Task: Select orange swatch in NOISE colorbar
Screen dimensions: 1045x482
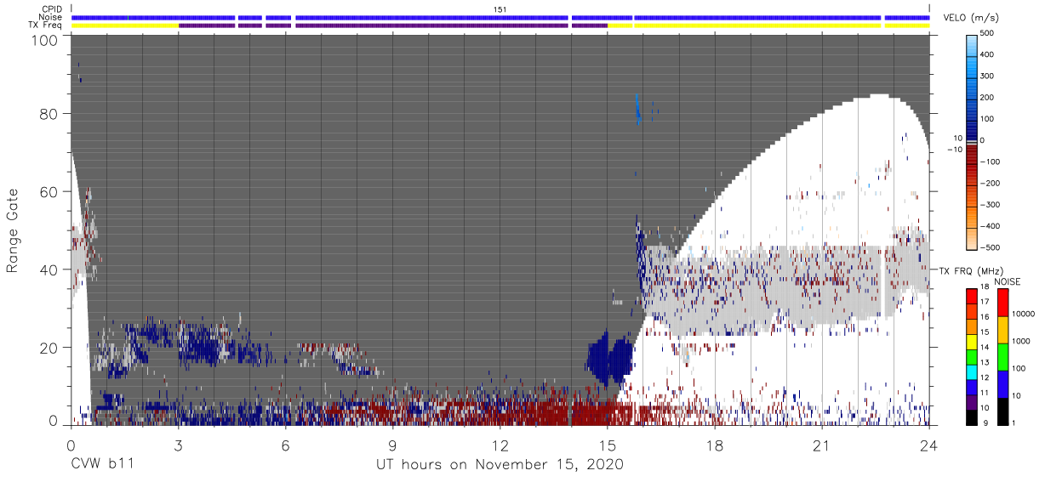Action: (1002, 330)
